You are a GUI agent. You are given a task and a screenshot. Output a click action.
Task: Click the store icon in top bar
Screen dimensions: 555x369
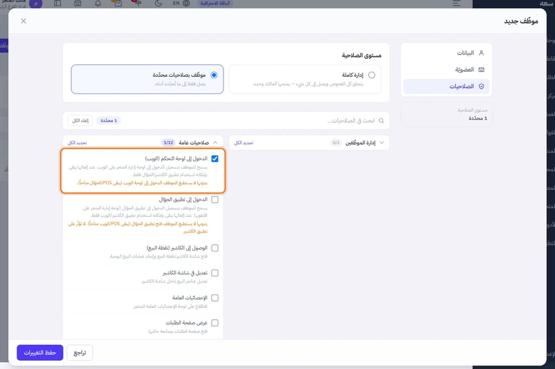pos(78,3)
